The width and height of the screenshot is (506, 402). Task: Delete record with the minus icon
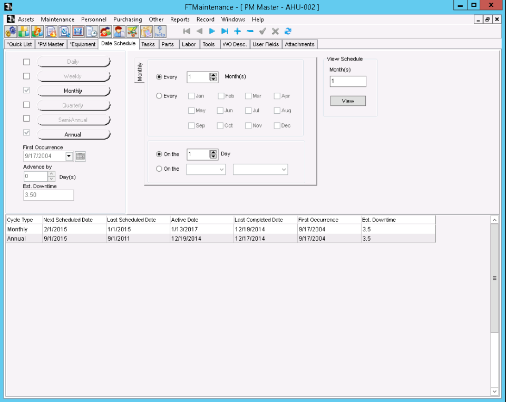[250, 31]
